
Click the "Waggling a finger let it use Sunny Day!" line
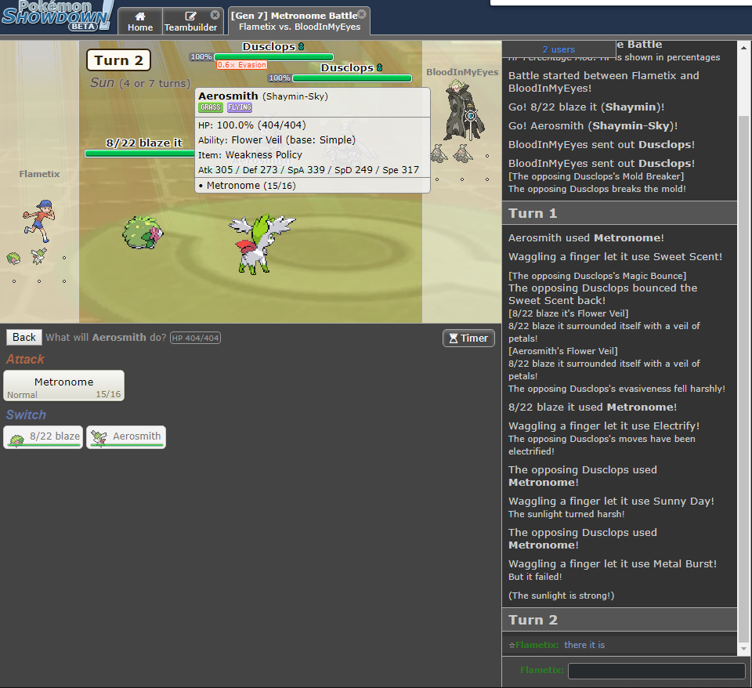point(611,502)
